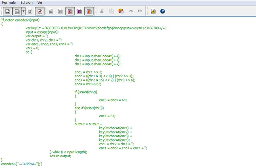Image resolution: width=256 pixels, height=168 pixels.
Task: Click the f(x) functions toolbar button
Action: click(x=17, y=11)
